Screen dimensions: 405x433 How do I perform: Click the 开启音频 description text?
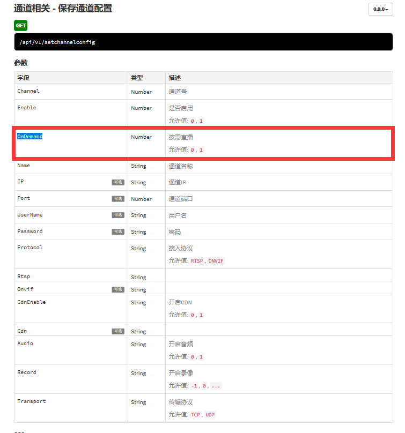point(181,344)
